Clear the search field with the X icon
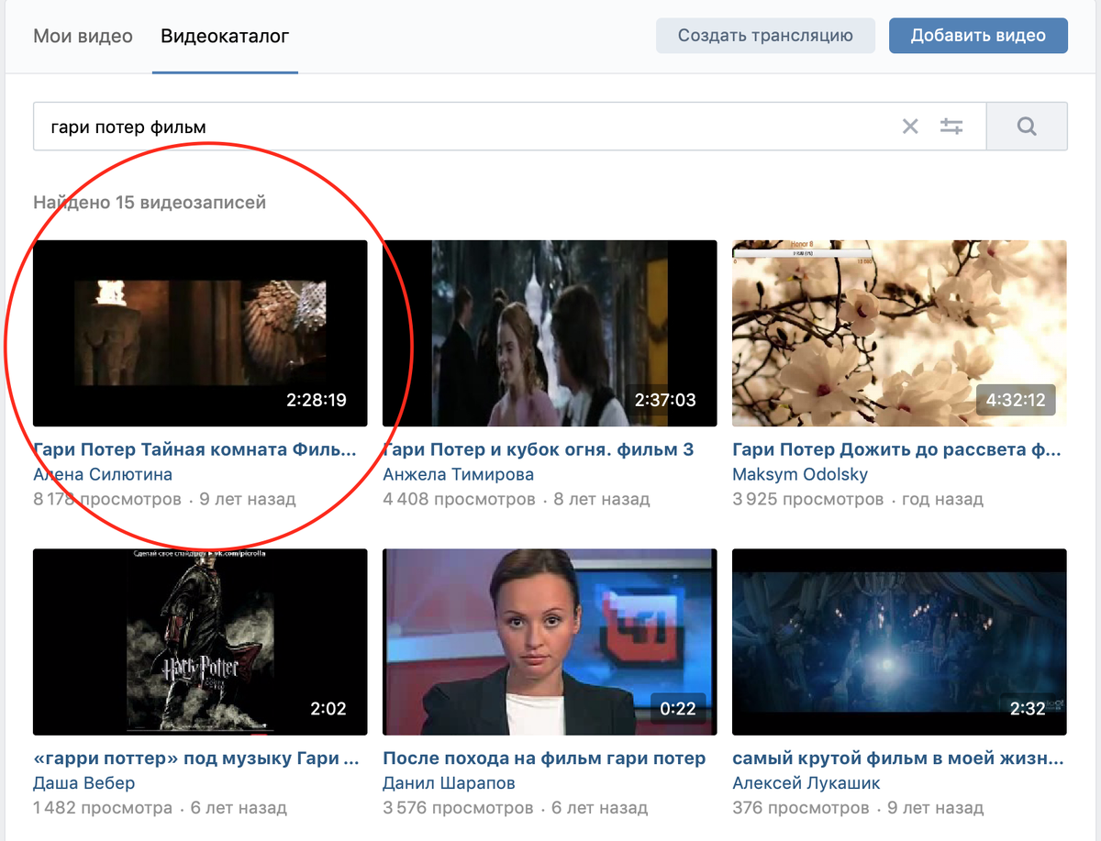1101x841 pixels. (x=910, y=127)
